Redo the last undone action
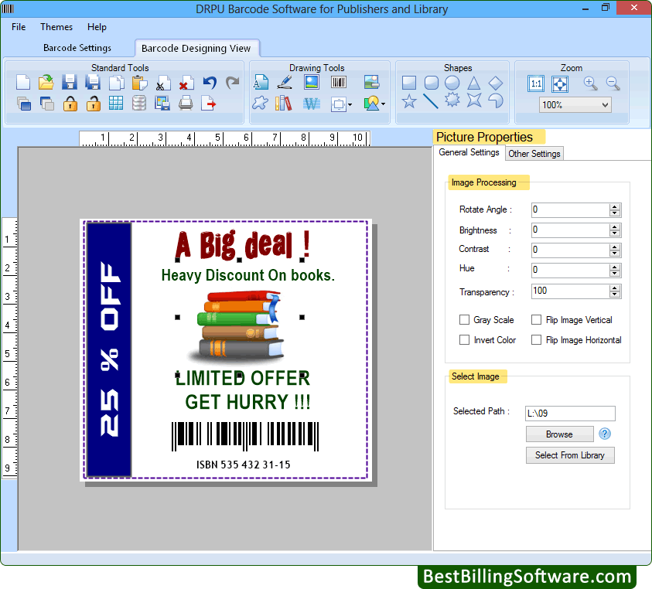Image resolution: width=652 pixels, height=589 pixels. click(x=233, y=82)
